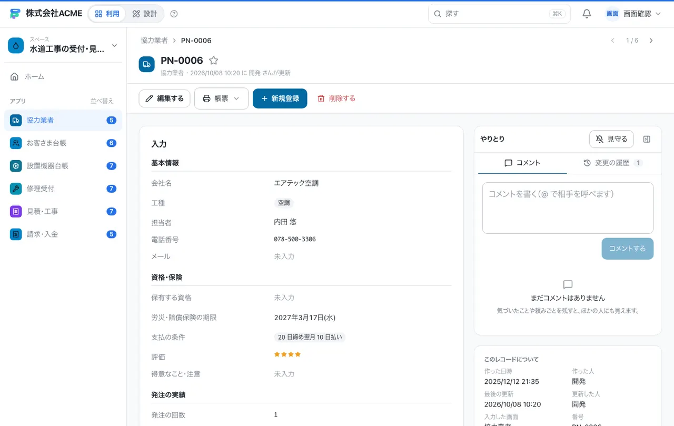
Task: Toggle 見守る watch on this record
Action: pyautogui.click(x=611, y=139)
